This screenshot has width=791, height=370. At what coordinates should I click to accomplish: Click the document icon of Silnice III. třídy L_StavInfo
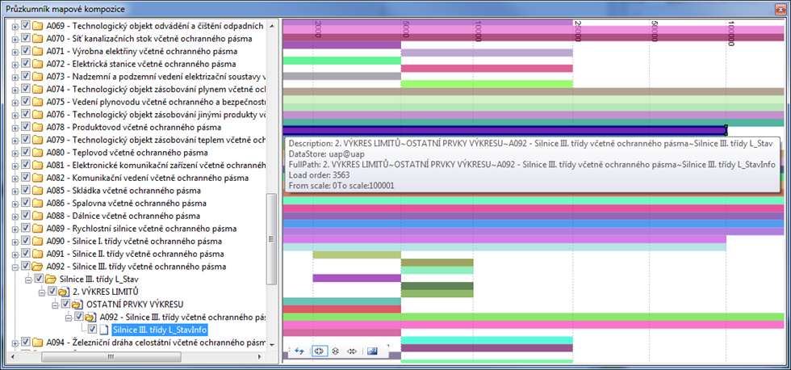pos(103,330)
